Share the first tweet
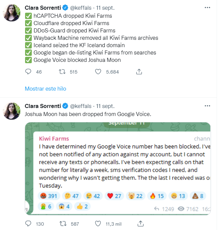The height and width of the screenshot is (230, 222). (x=140, y=72)
